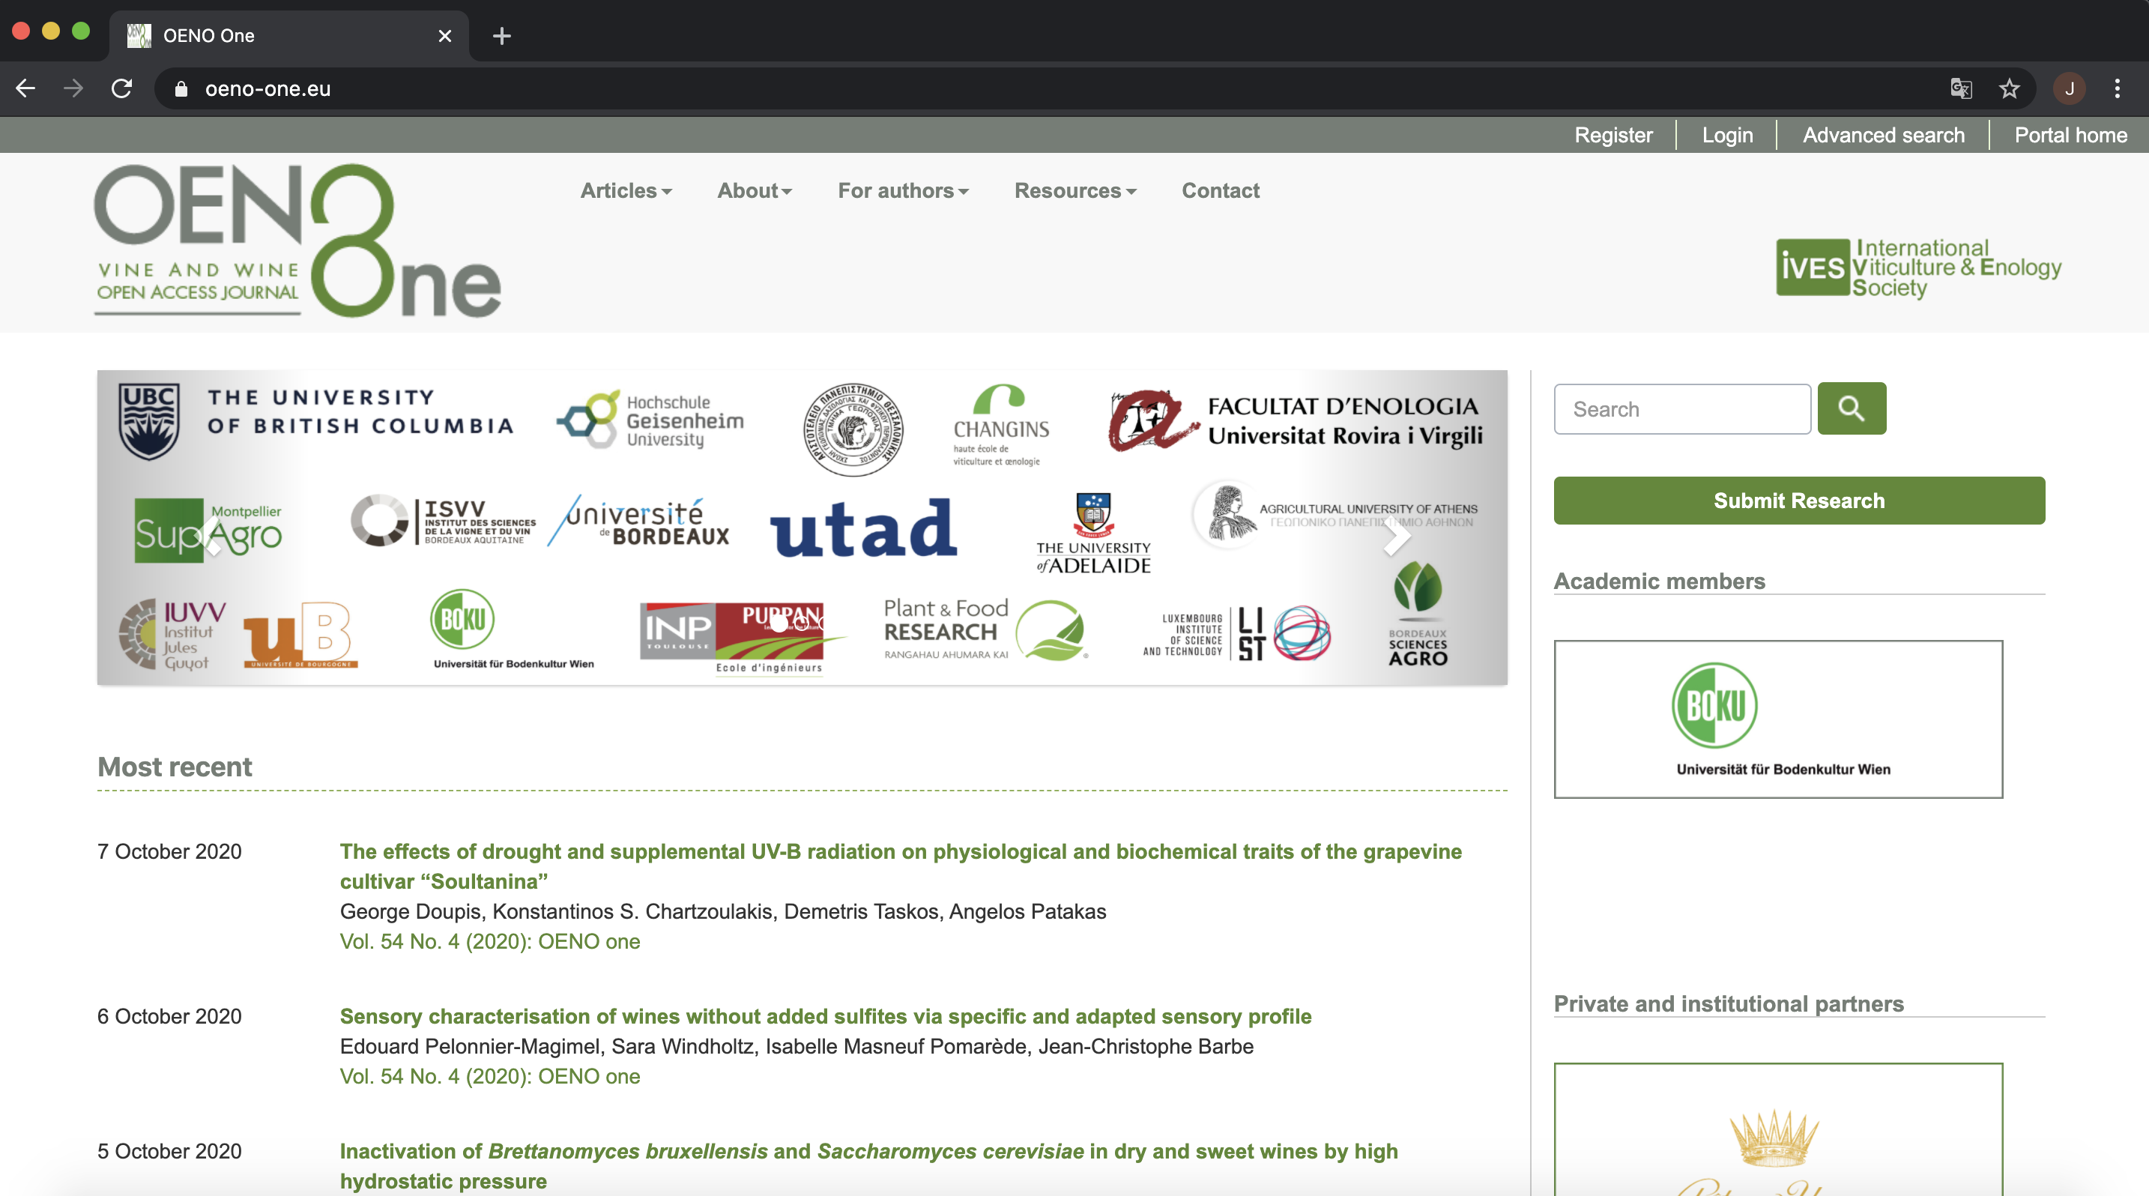Advance carousel with the right arrow
This screenshot has width=2149, height=1196.
[x=1397, y=537]
